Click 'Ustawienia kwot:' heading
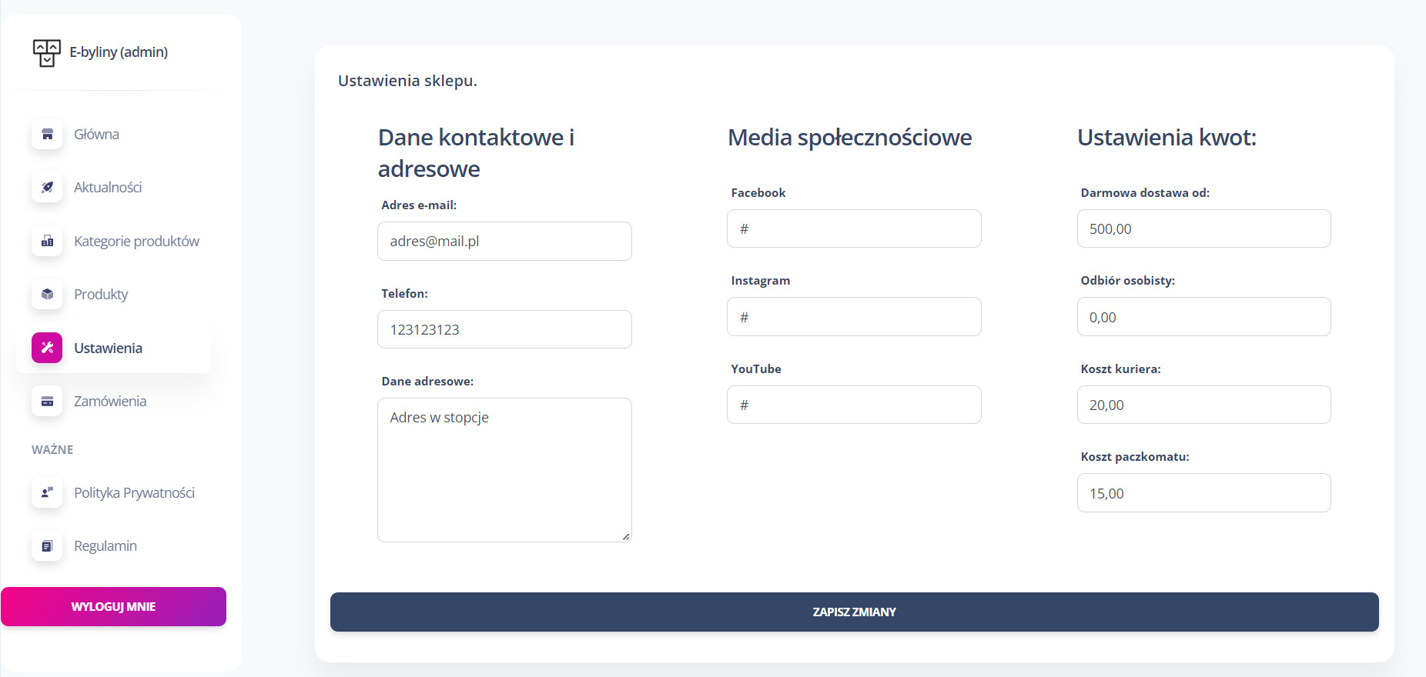The height and width of the screenshot is (677, 1426). click(1167, 138)
